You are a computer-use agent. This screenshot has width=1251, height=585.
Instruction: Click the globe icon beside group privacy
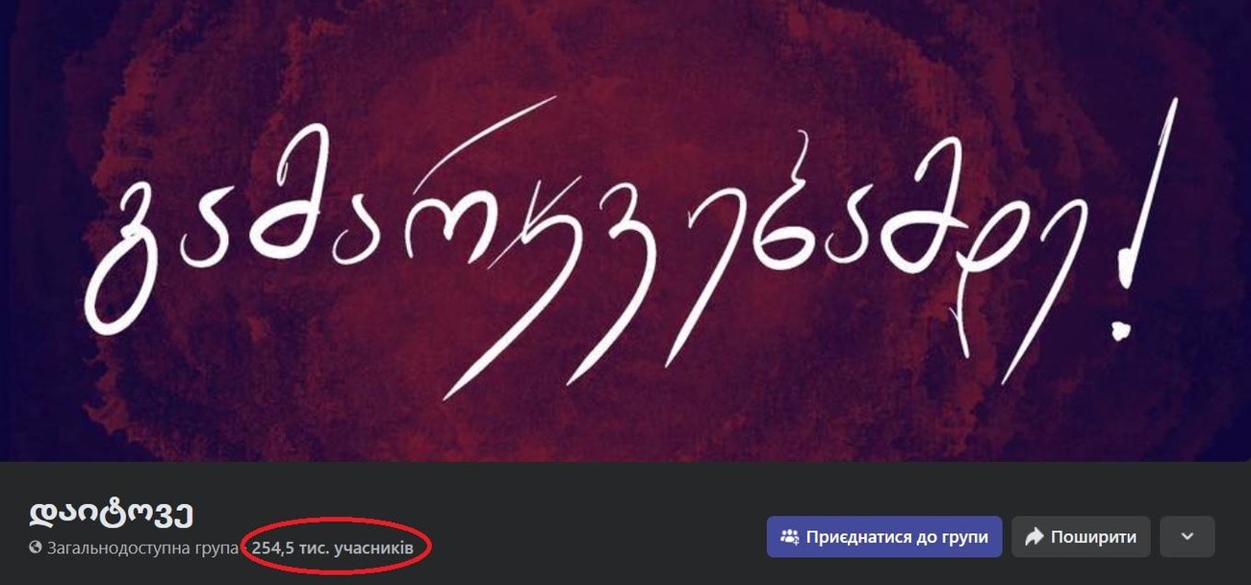click(36, 548)
